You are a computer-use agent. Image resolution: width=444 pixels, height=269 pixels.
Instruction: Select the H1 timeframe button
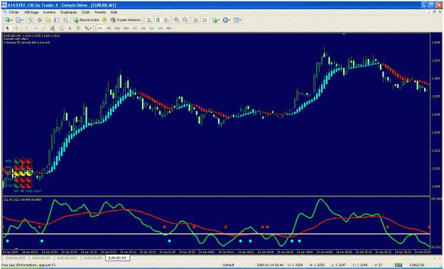pyautogui.click(x=135, y=28)
